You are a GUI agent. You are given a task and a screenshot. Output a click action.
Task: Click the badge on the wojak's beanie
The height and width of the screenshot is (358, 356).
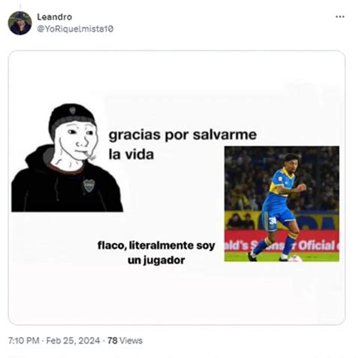72,110
